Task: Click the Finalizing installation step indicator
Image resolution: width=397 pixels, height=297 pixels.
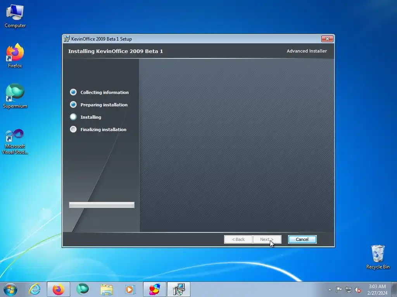Action: point(73,129)
